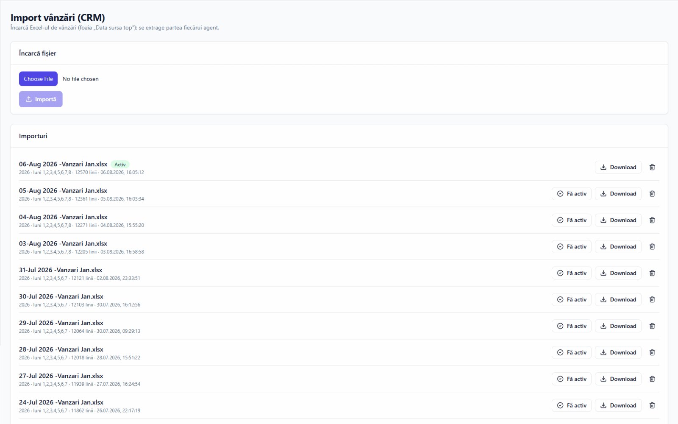Click the Încarcă fișier heading
The width and height of the screenshot is (678, 424).
coord(37,53)
